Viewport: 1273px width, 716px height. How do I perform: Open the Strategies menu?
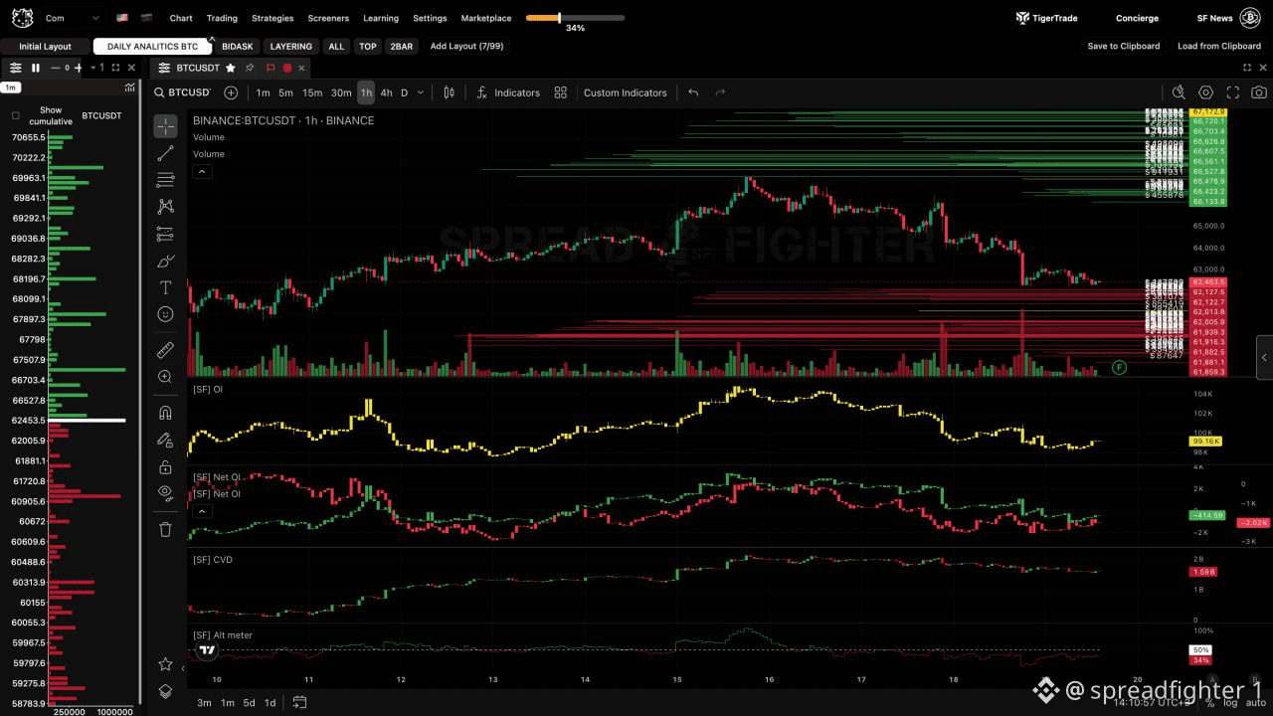pos(273,18)
